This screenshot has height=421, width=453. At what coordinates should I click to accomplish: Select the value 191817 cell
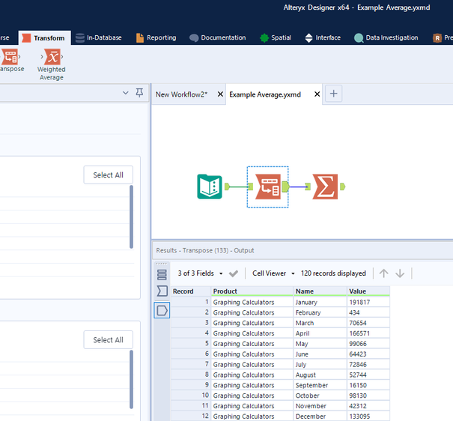click(x=368, y=302)
